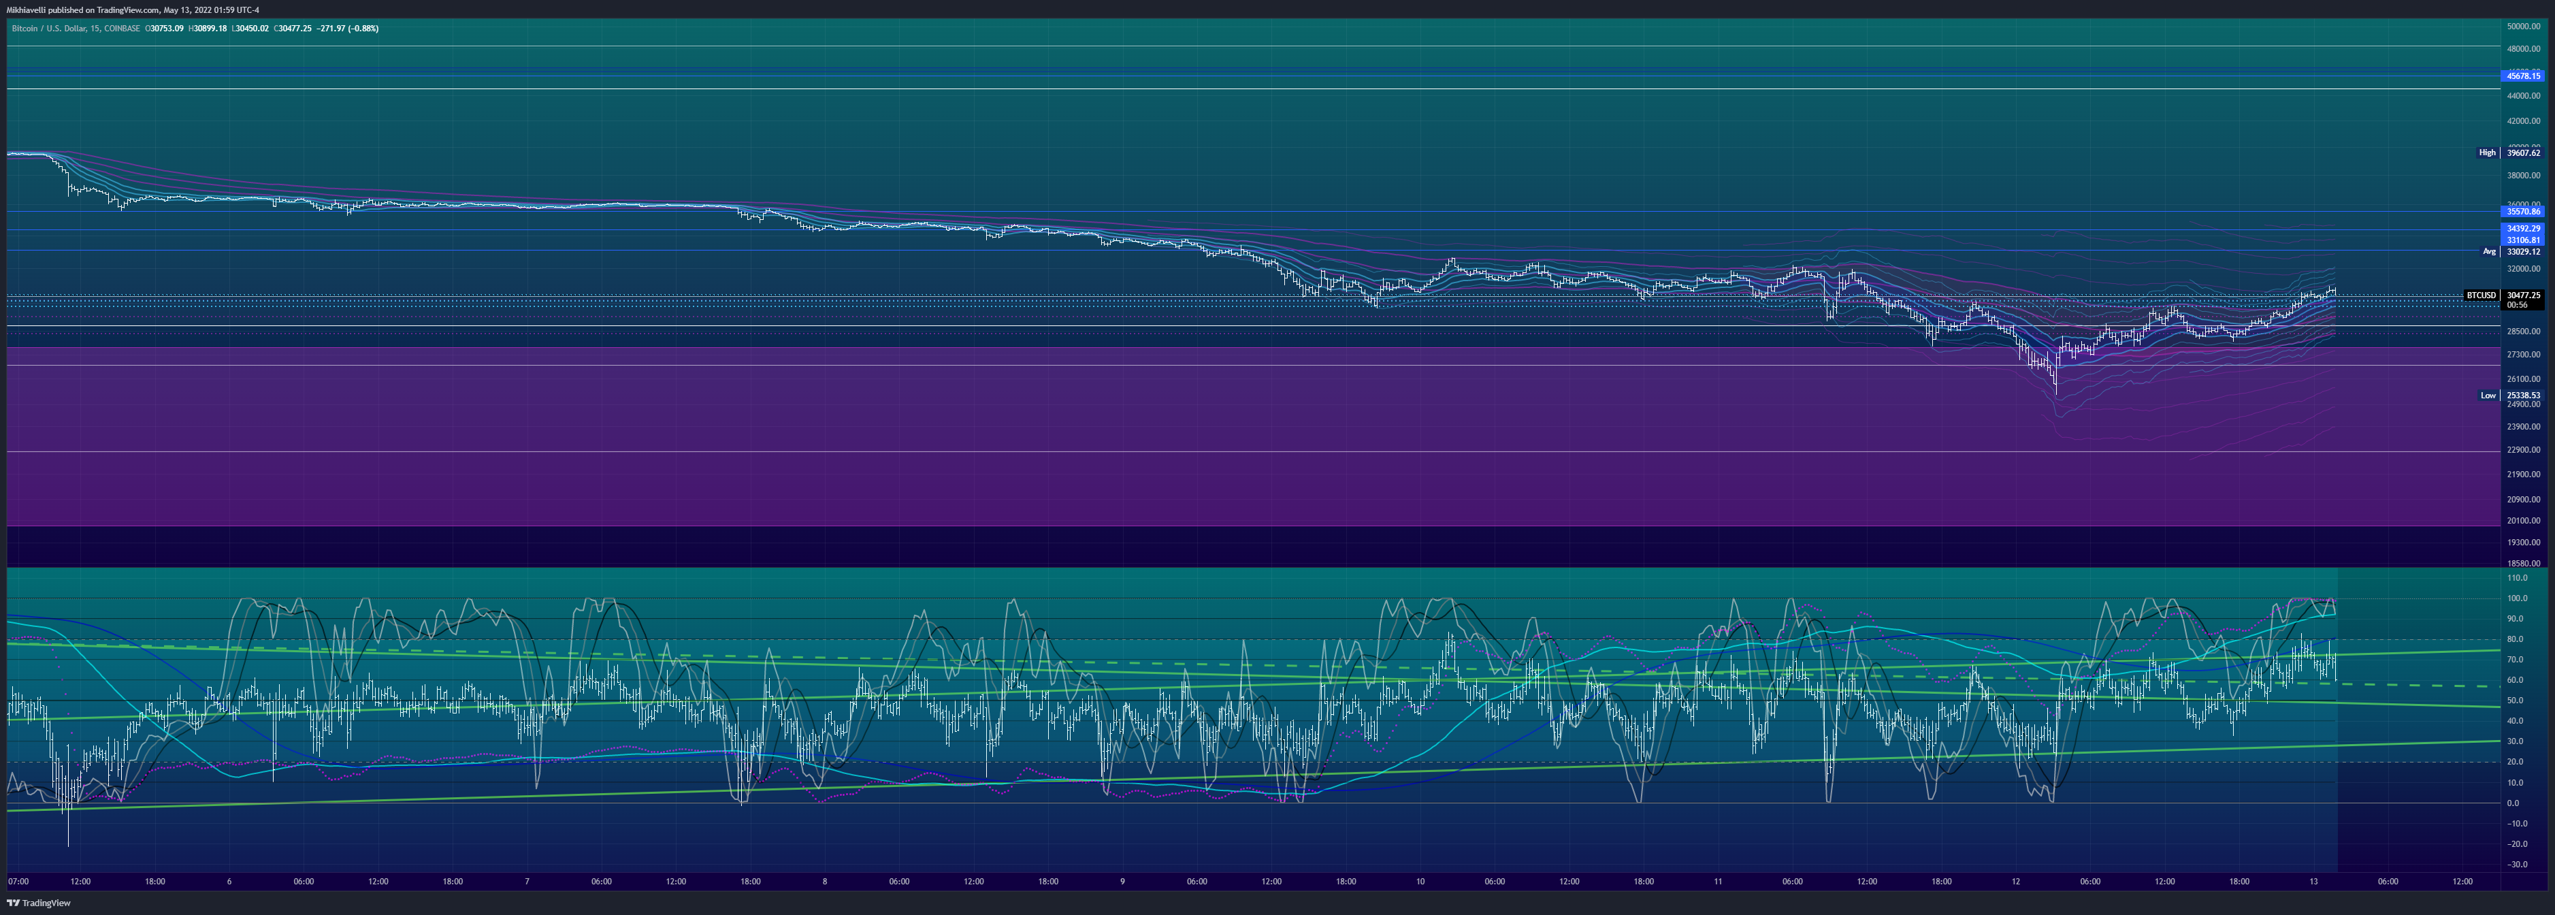The width and height of the screenshot is (2555, 915).
Task: Click the 110.0 mark on the oscillator scale
Action: [2518, 577]
